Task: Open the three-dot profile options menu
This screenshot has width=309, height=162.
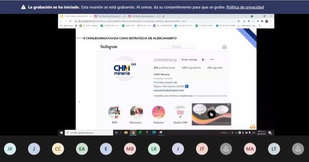Action: coord(212,59)
